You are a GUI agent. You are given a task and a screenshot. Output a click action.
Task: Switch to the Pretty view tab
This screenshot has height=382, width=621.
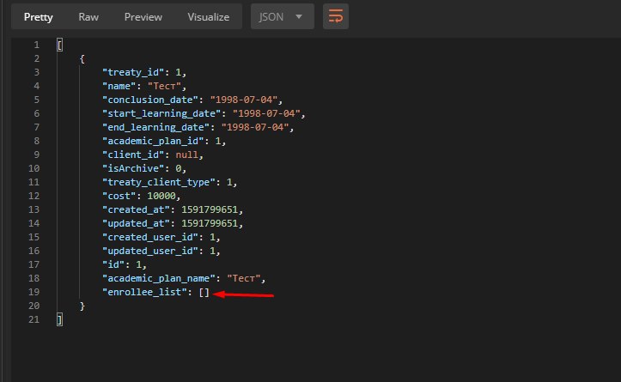38,17
